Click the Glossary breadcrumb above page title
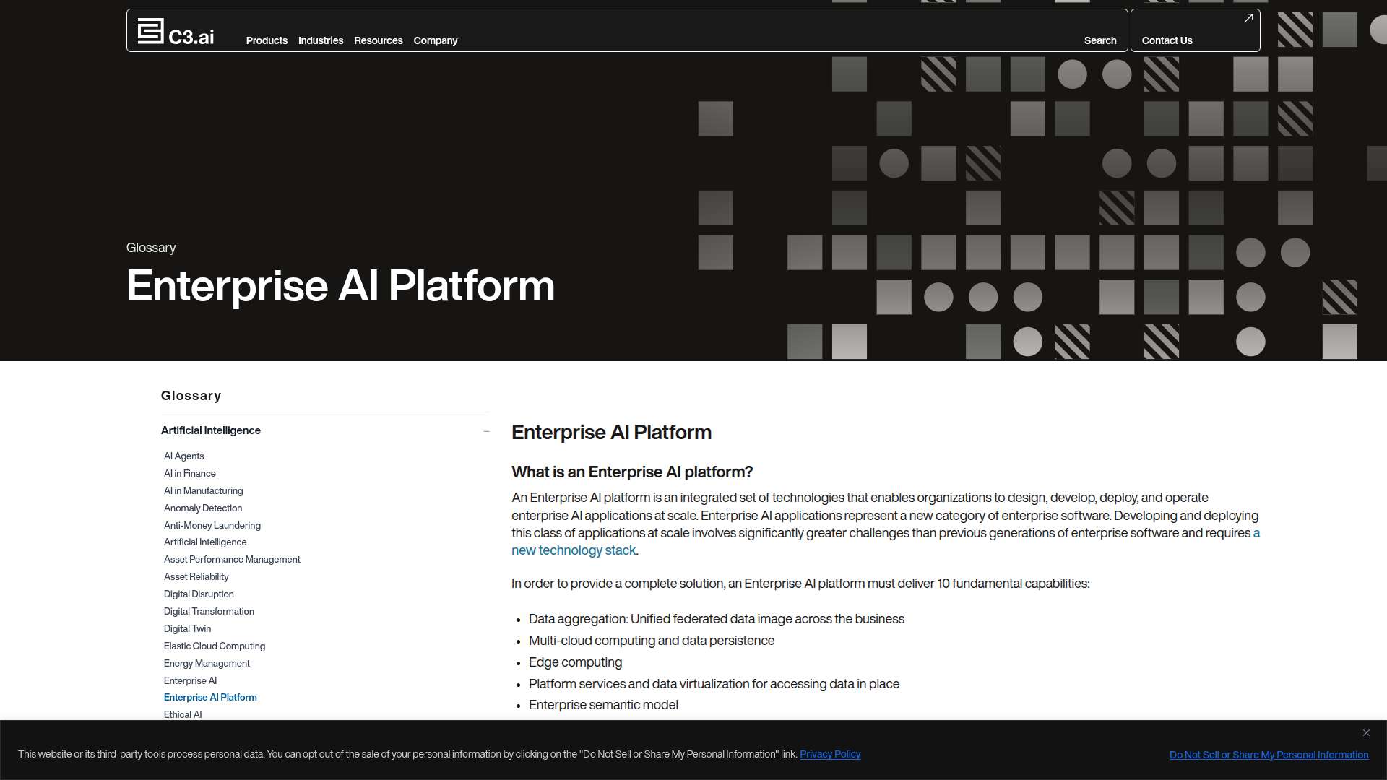The image size is (1387, 780). coord(151,248)
